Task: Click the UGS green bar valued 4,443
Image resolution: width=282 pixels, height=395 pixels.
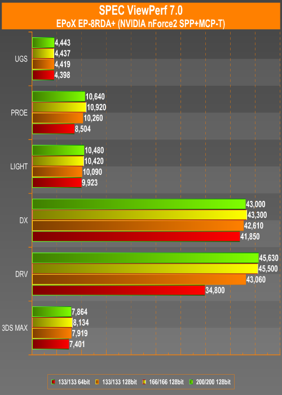Action: click(x=43, y=42)
